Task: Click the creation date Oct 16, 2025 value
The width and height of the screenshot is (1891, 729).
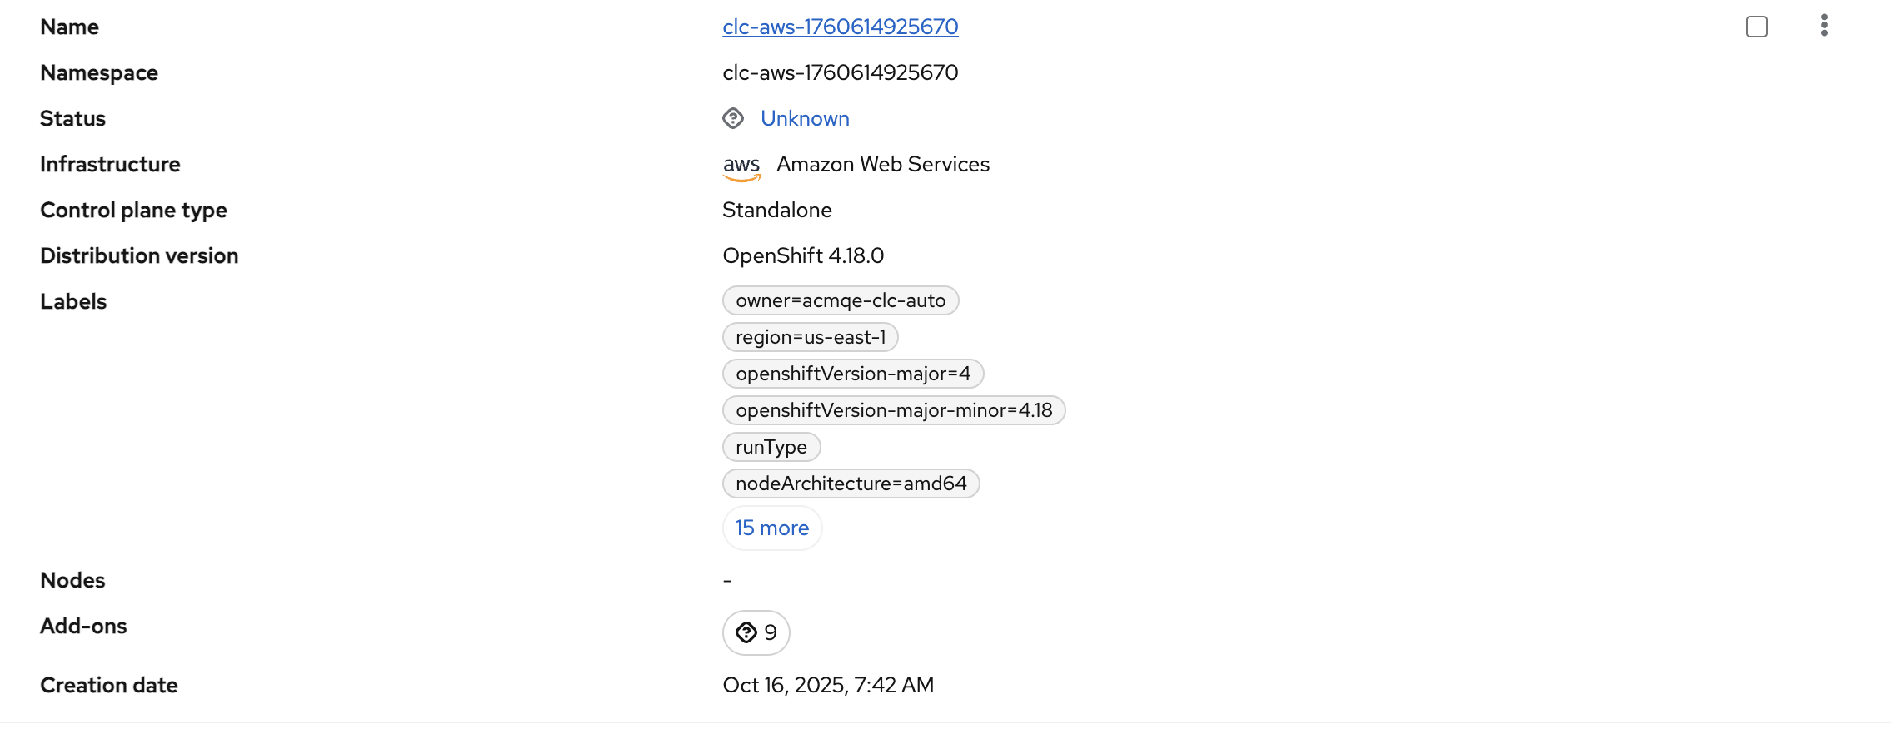Action: 828,685
